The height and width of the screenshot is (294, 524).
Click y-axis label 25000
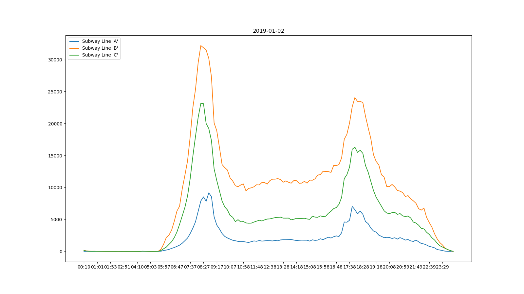pos(55,92)
